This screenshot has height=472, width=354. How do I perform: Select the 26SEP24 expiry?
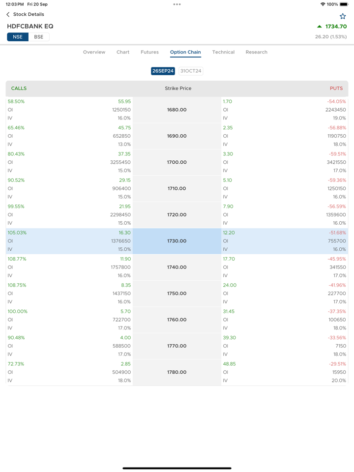click(x=163, y=71)
